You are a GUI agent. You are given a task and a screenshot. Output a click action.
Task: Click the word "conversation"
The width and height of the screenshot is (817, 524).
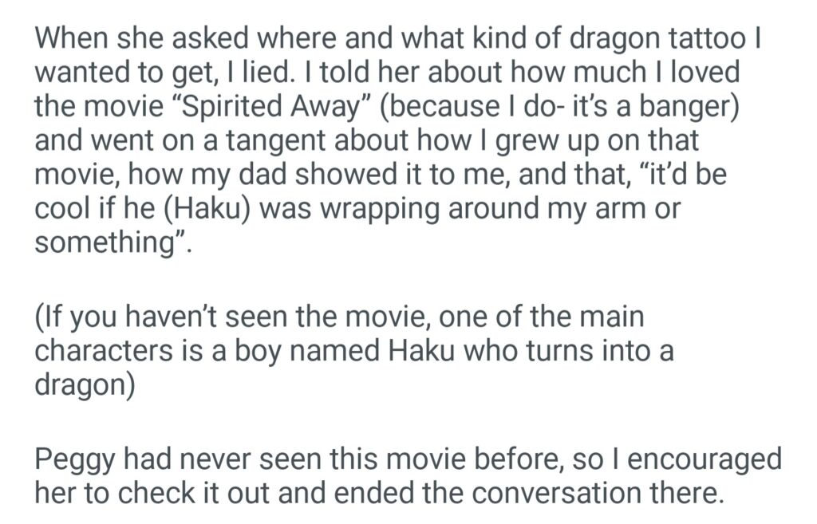(x=561, y=494)
